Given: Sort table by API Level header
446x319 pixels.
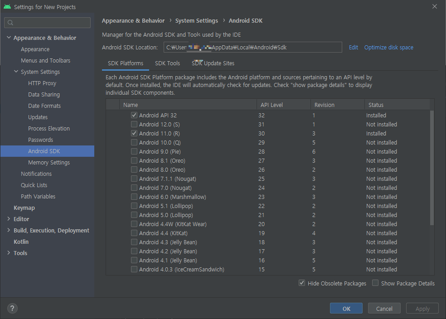Looking at the screenshot, I should click(x=284, y=105).
